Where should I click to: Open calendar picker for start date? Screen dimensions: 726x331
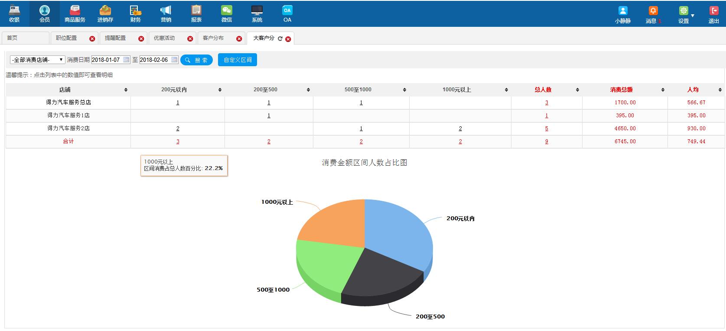(126, 60)
